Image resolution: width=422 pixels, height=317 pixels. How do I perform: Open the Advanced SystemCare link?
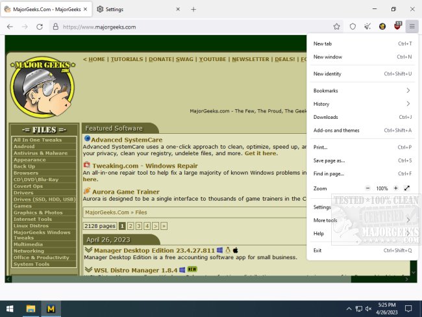point(125,140)
